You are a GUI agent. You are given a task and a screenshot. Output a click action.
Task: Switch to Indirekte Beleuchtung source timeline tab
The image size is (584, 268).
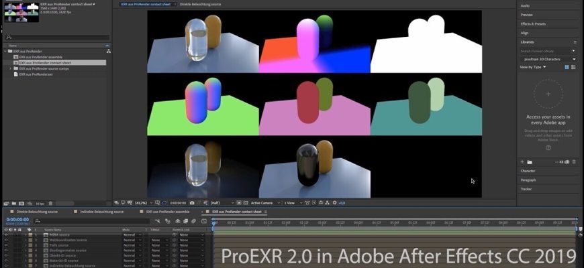pyautogui.click(x=101, y=212)
